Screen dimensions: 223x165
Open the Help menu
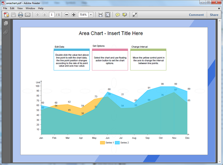click(x=41, y=8)
